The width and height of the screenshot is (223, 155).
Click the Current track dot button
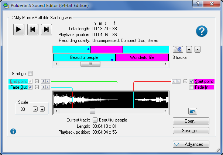point(95,120)
